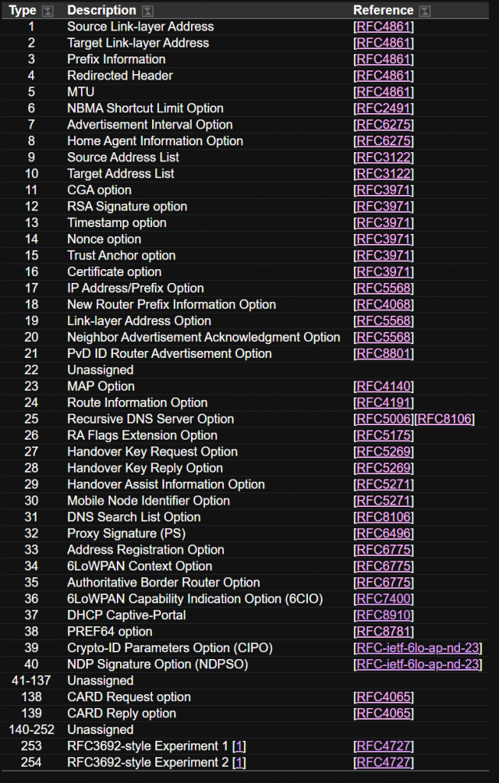Open RFC5568 link for Neighbor Advertisement Acknowledgment Option
Viewport: 499px width, 783px height.
point(384,337)
